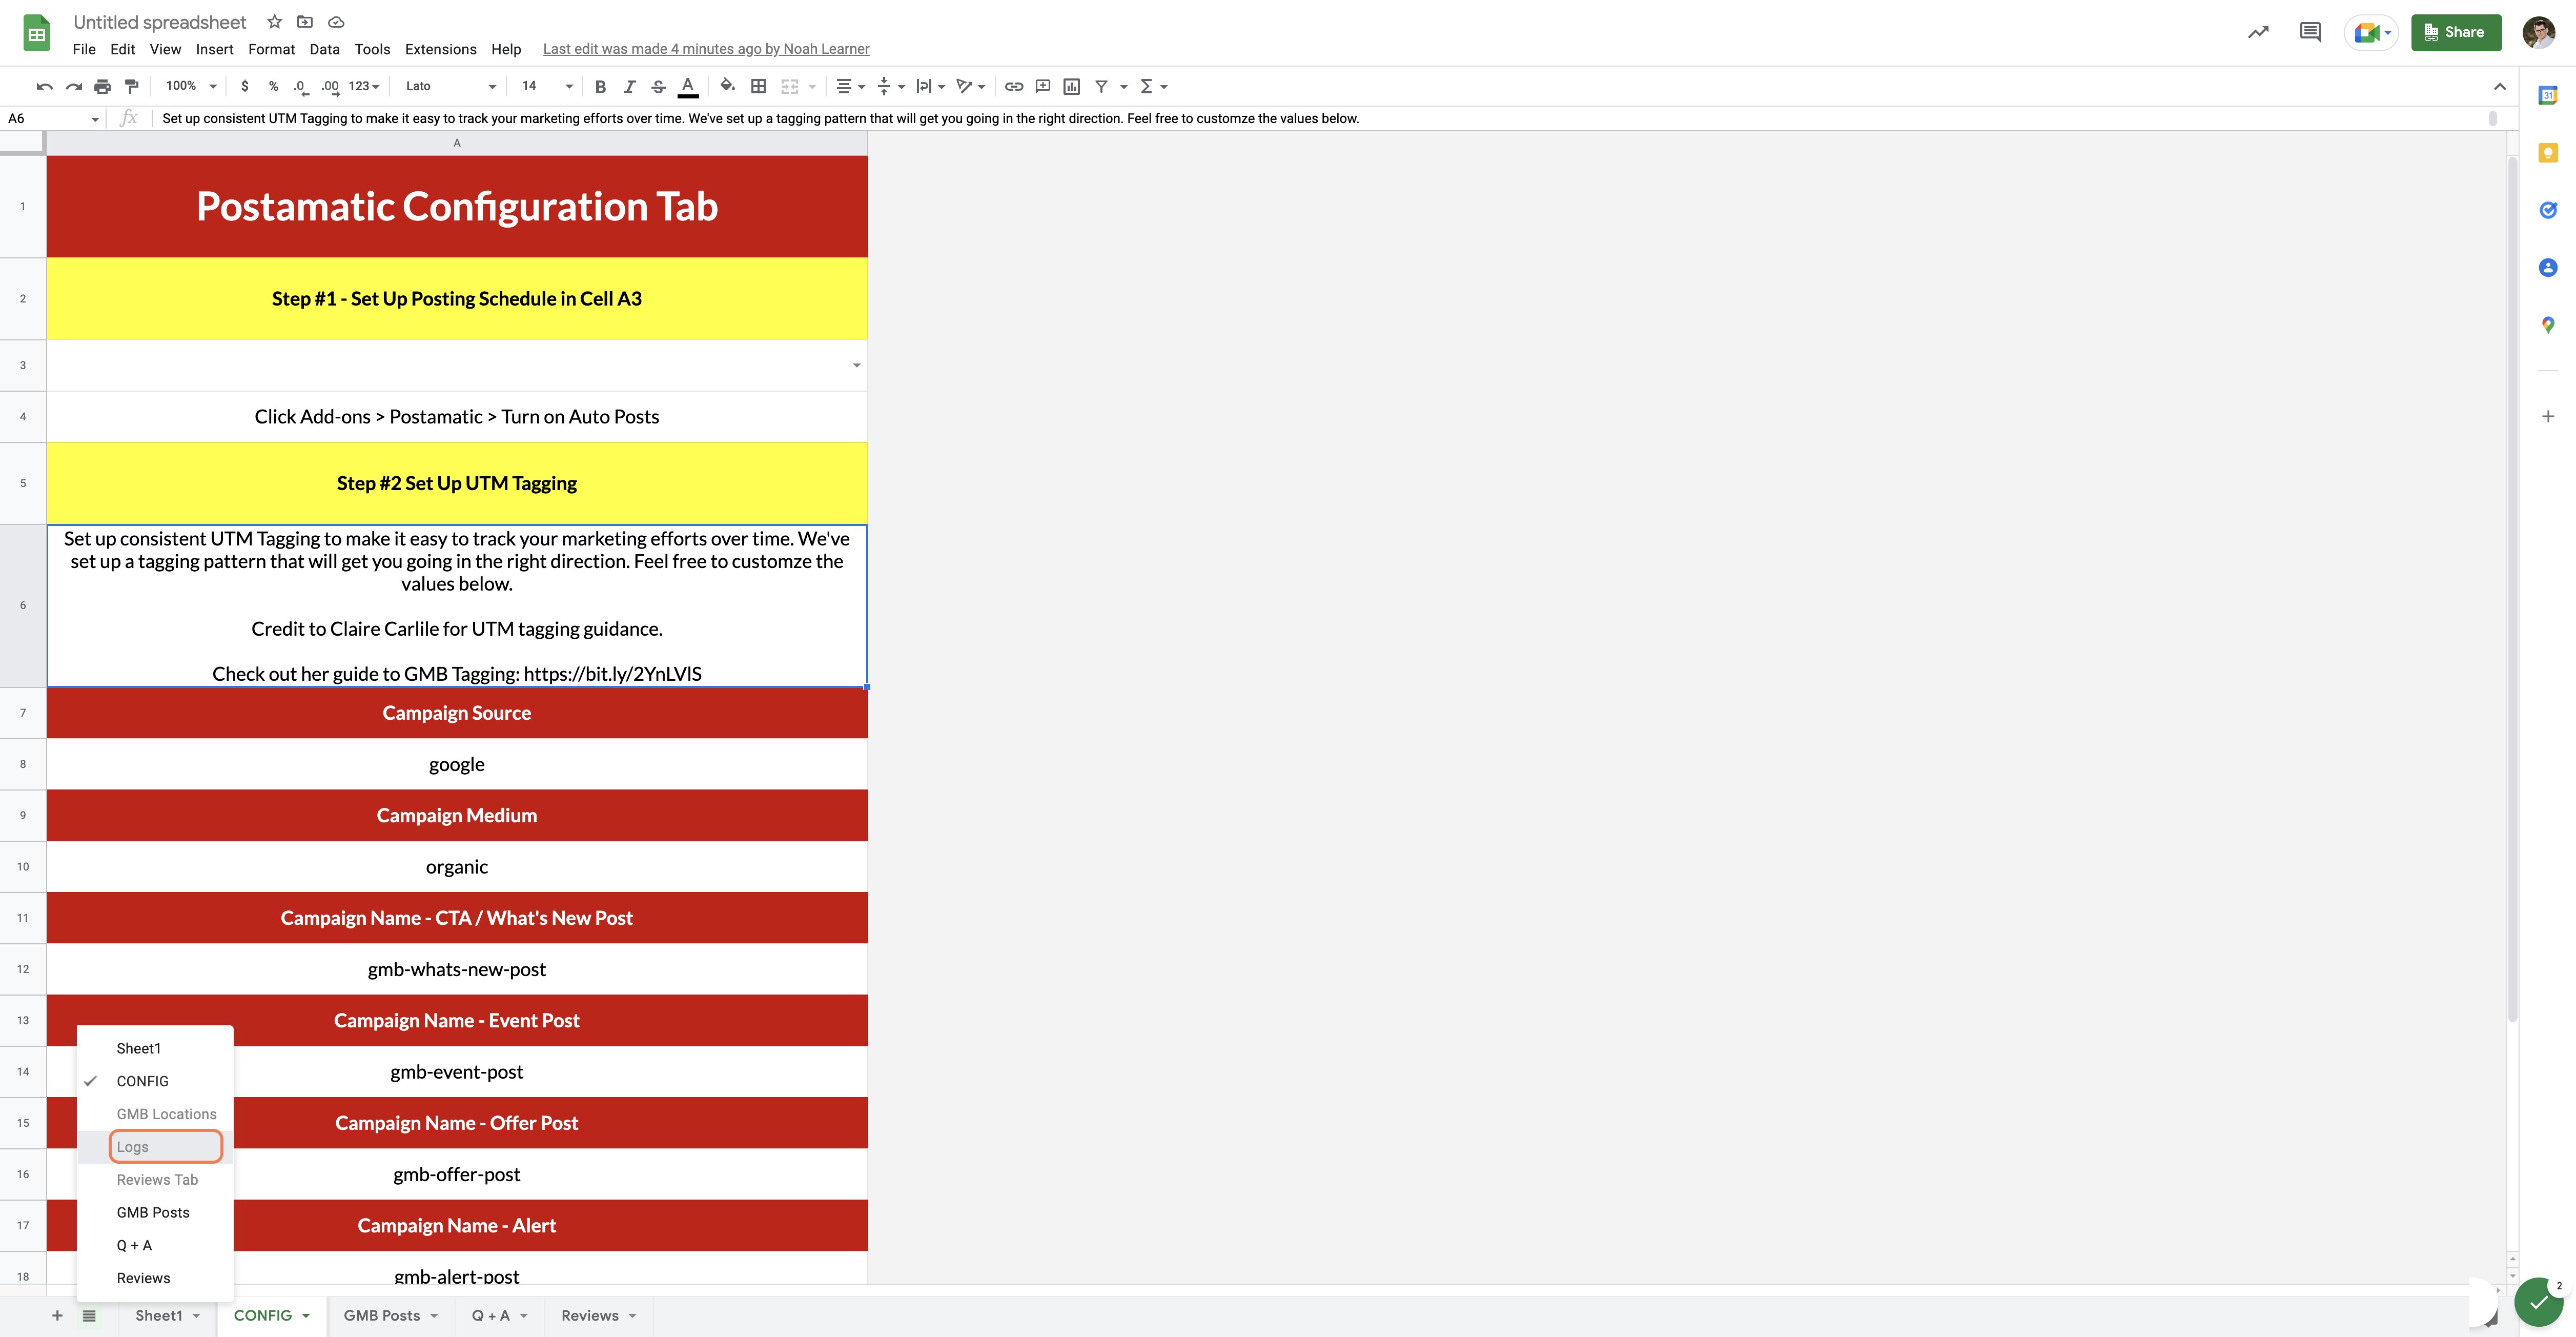Viewport: 2576px width, 1337px height.
Task: Format the cell as currency with the dollar sign
Action: (x=244, y=86)
